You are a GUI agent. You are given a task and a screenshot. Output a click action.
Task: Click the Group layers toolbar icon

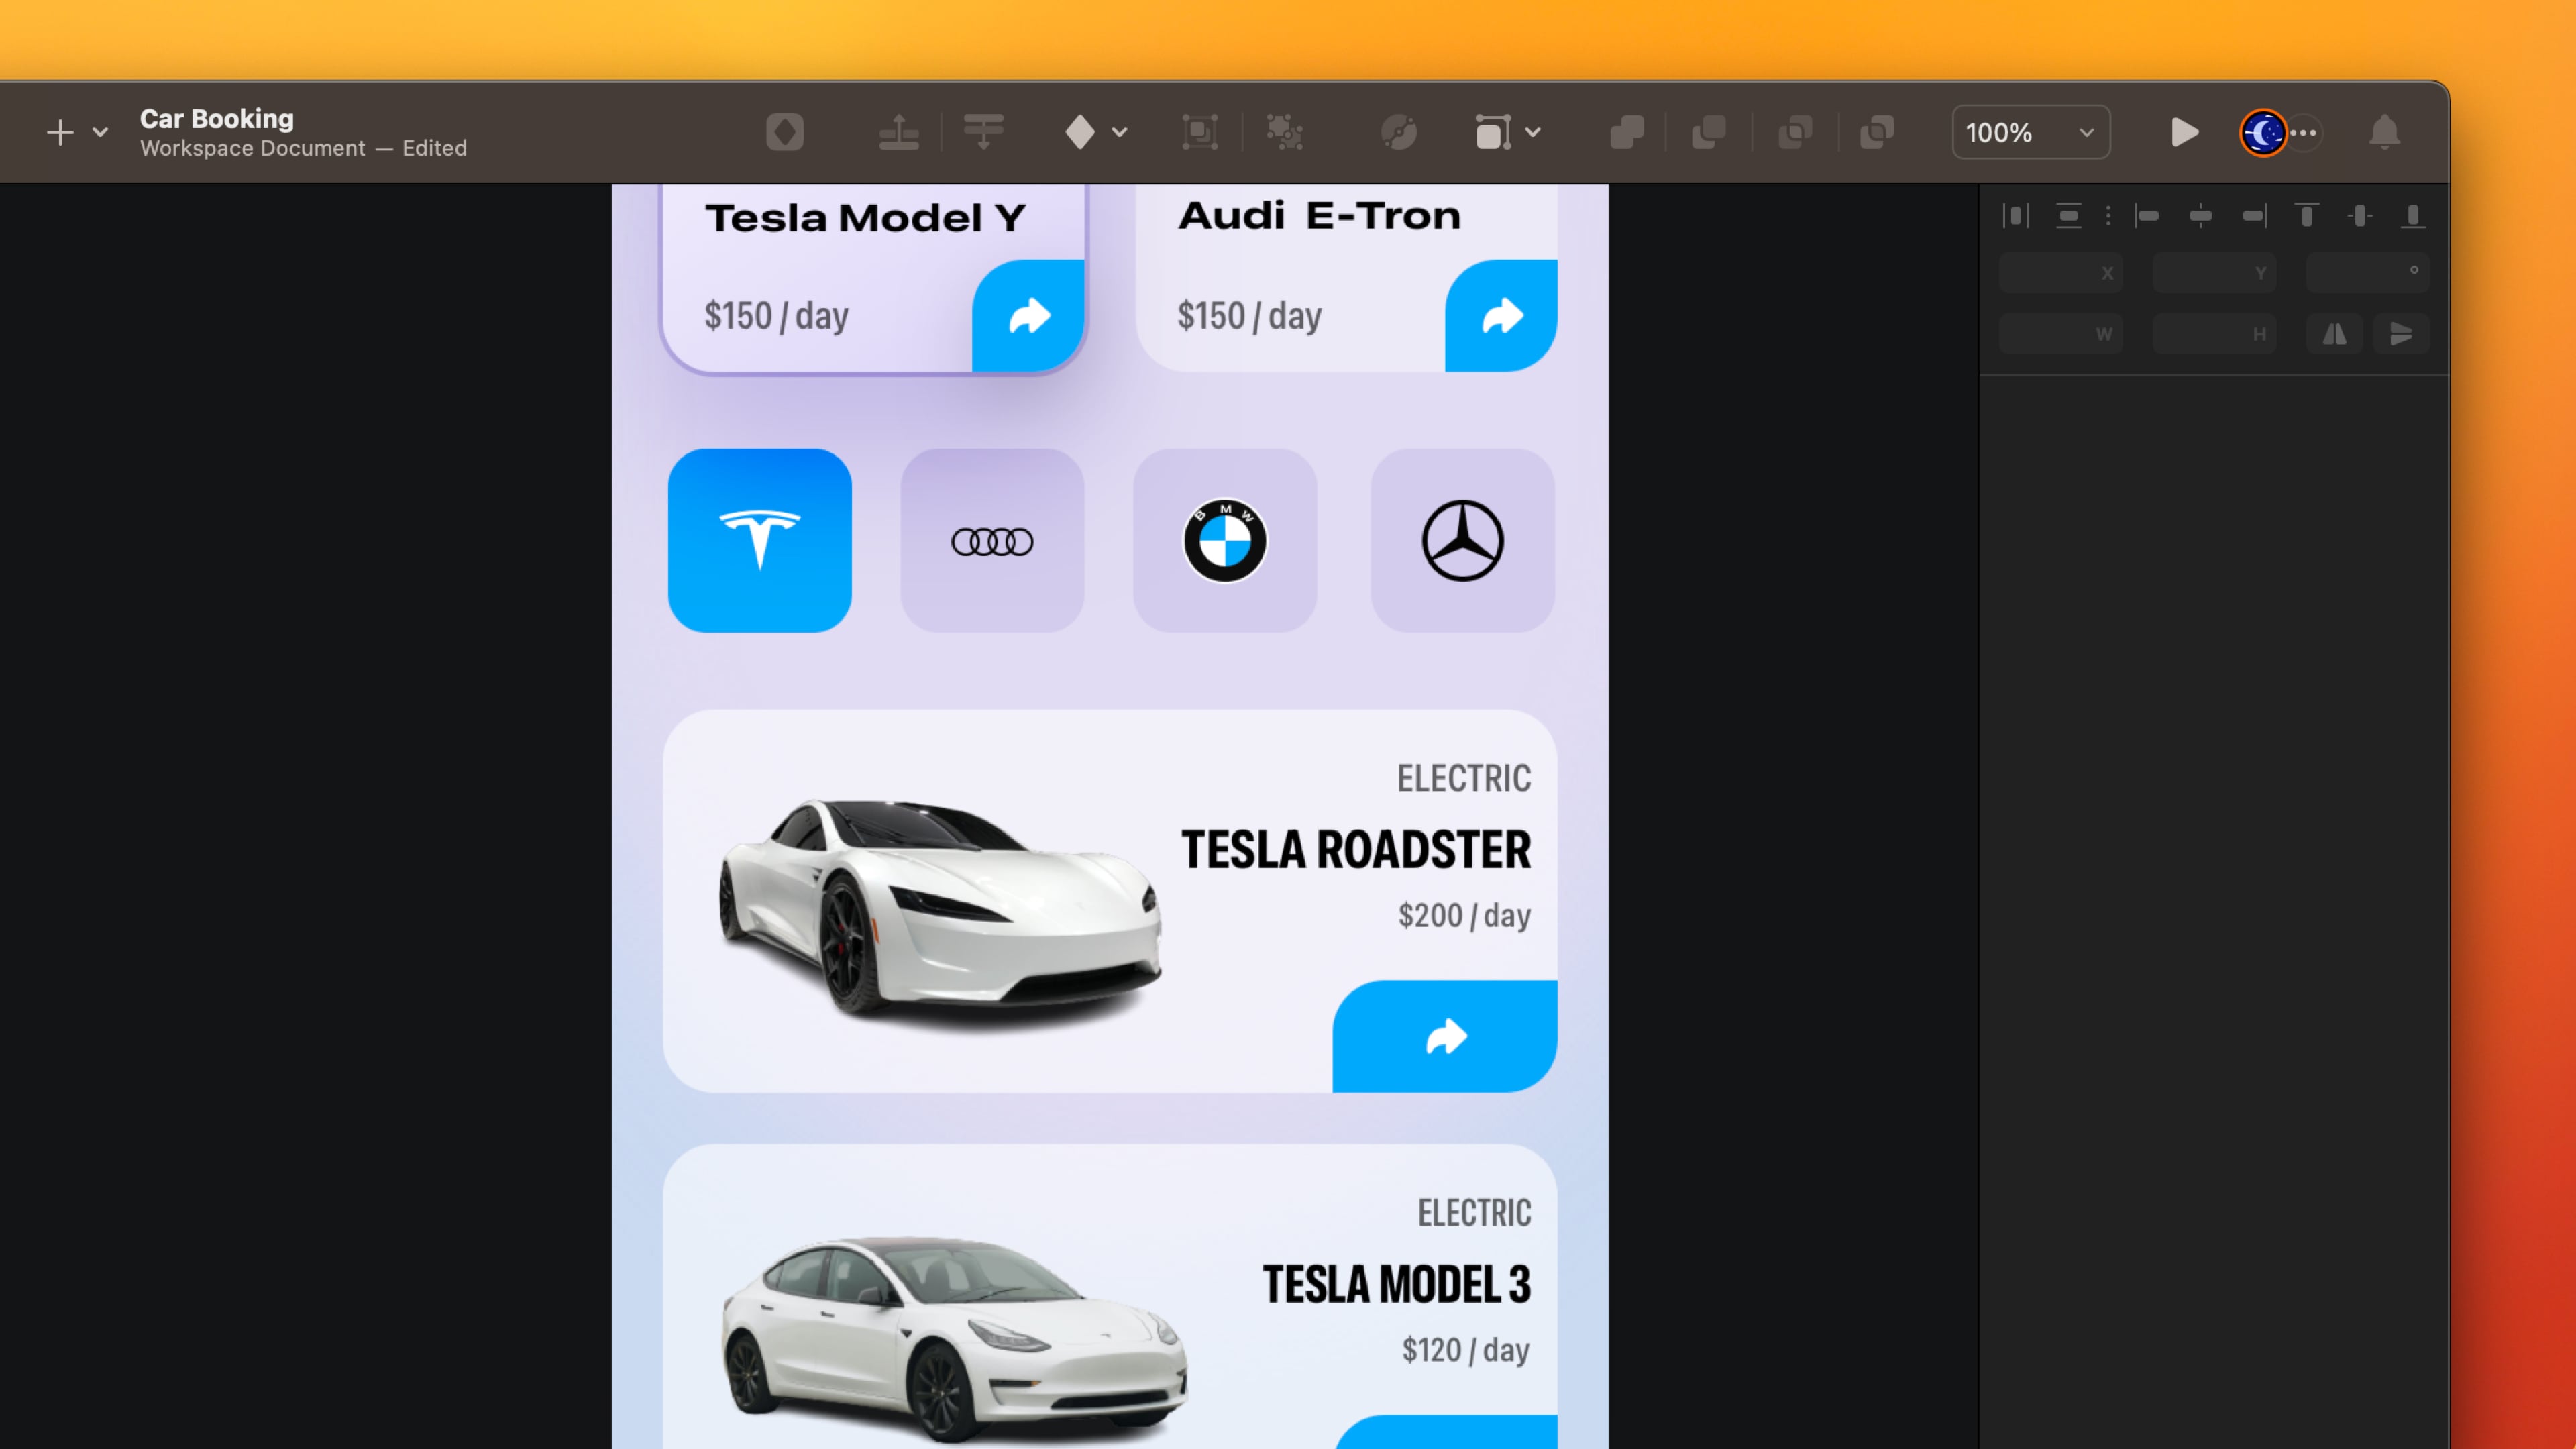click(1199, 132)
